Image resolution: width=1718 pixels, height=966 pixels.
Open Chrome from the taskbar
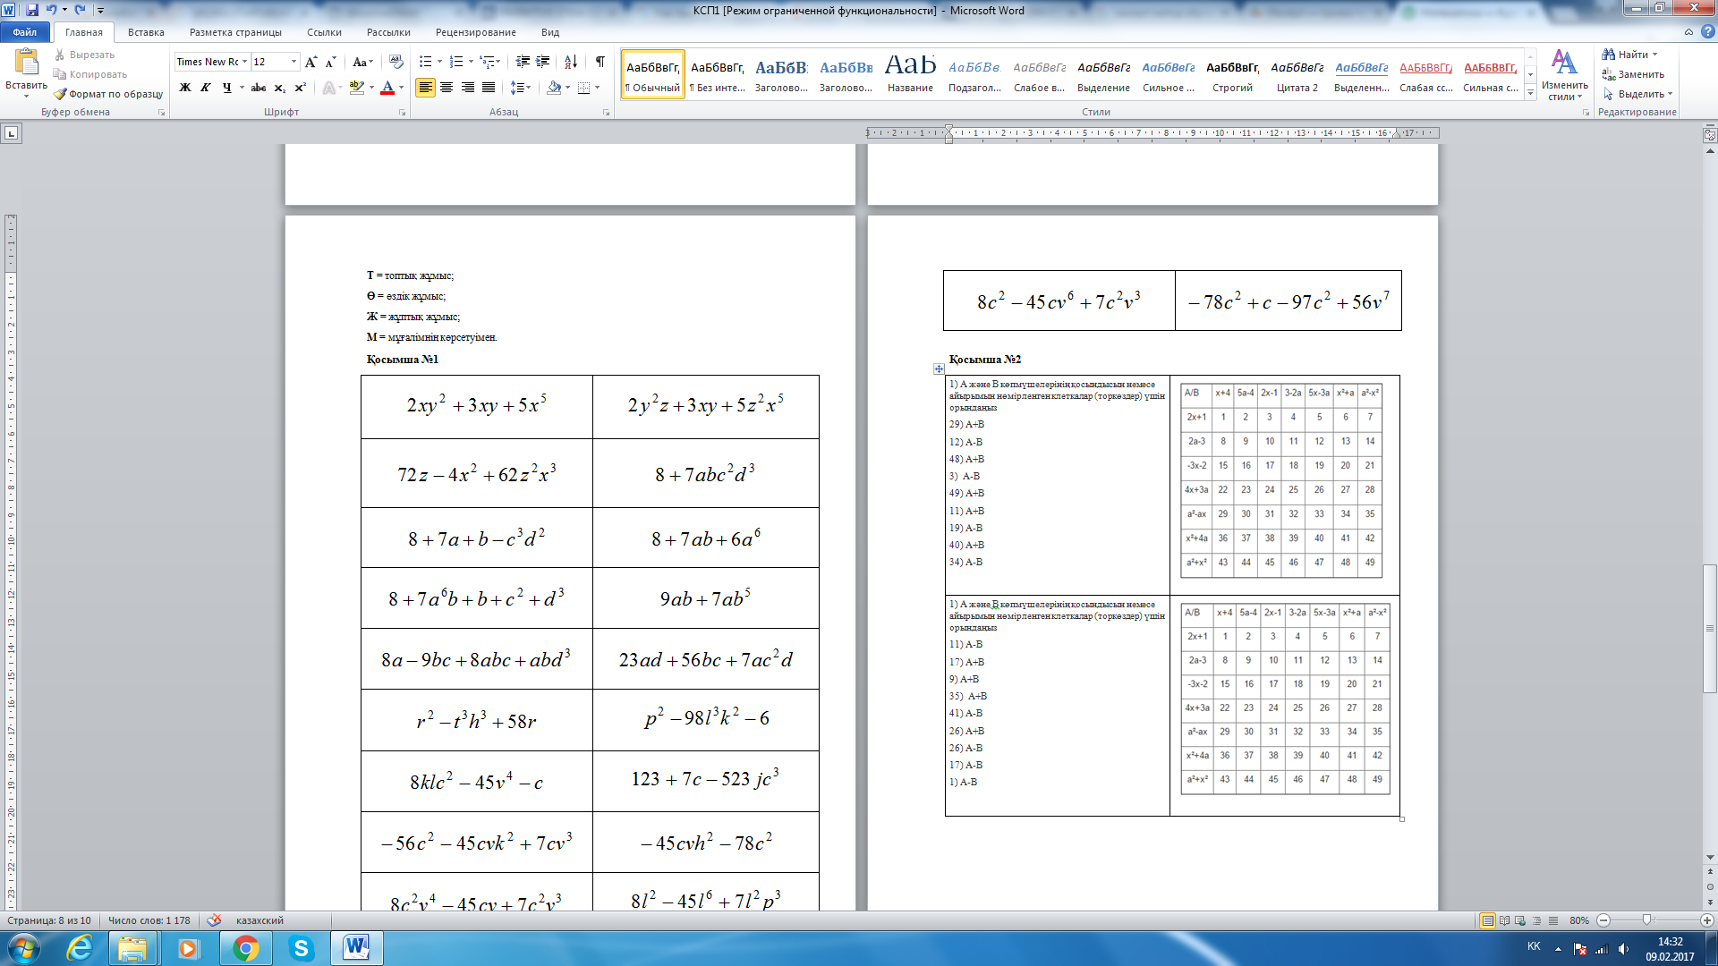coord(245,948)
